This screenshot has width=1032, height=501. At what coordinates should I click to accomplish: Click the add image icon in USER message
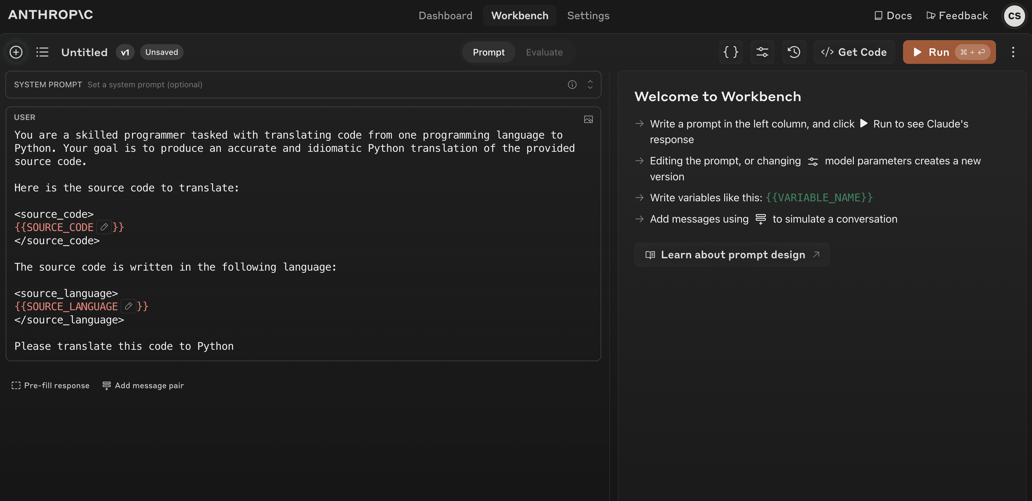(x=588, y=119)
